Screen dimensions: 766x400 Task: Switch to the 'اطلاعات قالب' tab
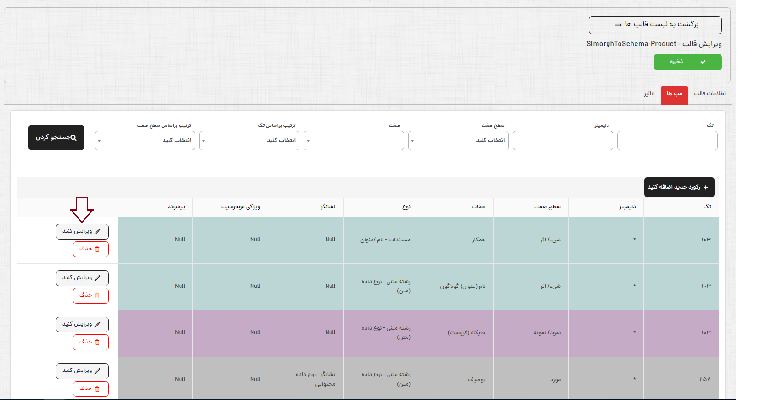point(710,94)
